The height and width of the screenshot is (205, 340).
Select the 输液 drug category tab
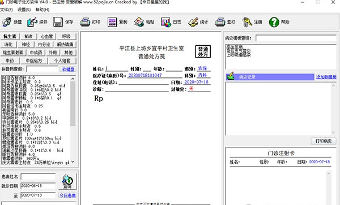tap(28, 36)
